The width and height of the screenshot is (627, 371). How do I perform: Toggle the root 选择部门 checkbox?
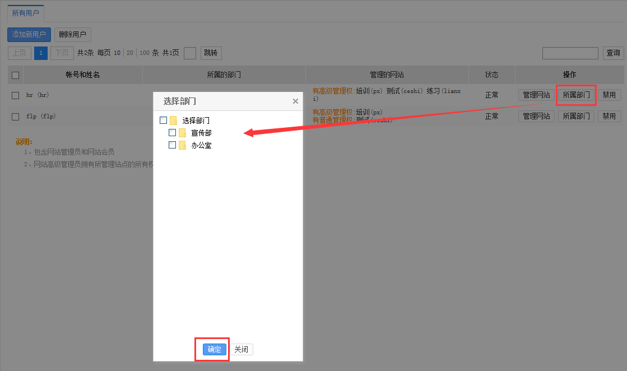tap(164, 120)
